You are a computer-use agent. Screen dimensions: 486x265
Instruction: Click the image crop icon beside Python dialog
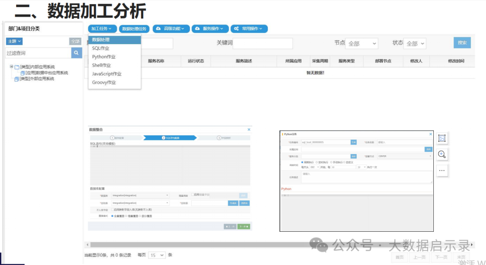pyautogui.click(x=442, y=138)
